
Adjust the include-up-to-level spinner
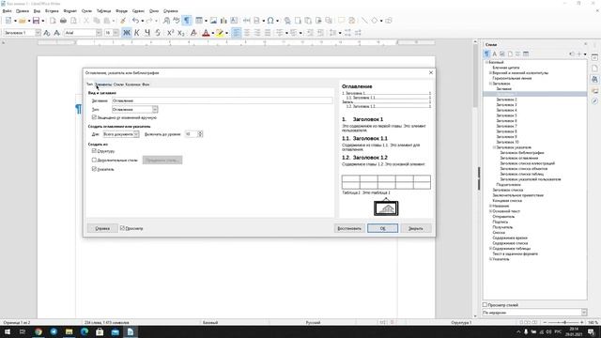pyautogui.click(x=200, y=134)
